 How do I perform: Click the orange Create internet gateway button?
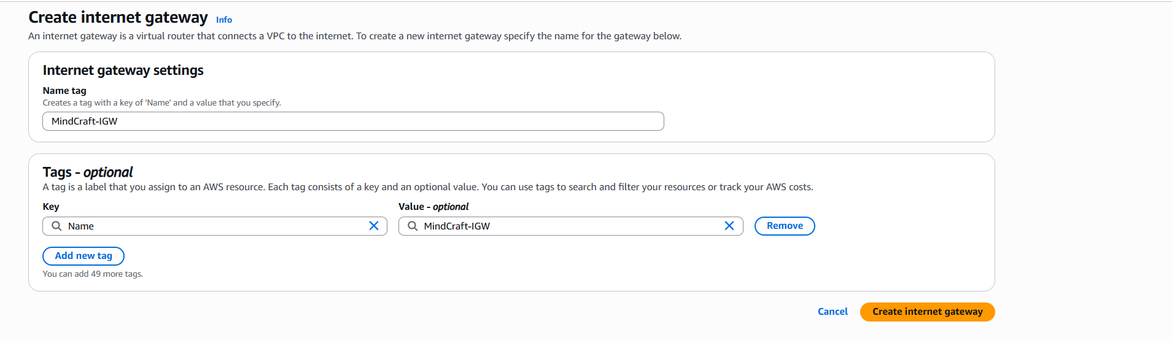927,312
